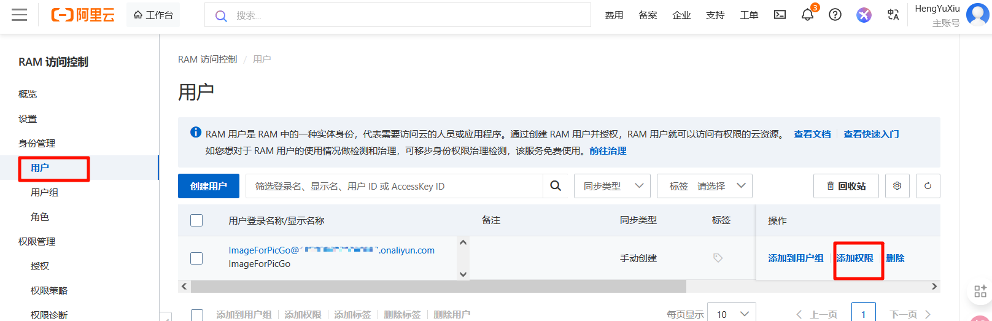Click the filter search magnifier button
Screen dimensions: 992x321
[x=556, y=186]
